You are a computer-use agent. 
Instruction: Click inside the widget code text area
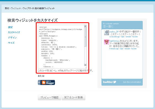coord(61,47)
